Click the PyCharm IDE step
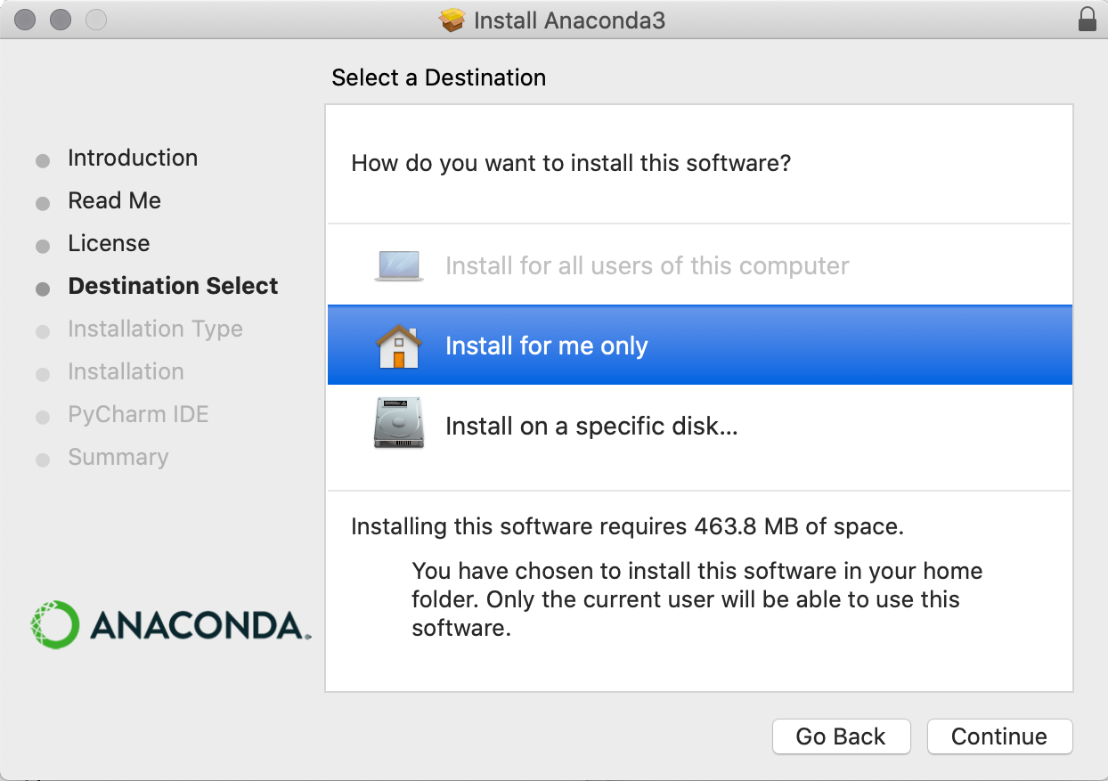The width and height of the screenshot is (1108, 781). pos(138,415)
